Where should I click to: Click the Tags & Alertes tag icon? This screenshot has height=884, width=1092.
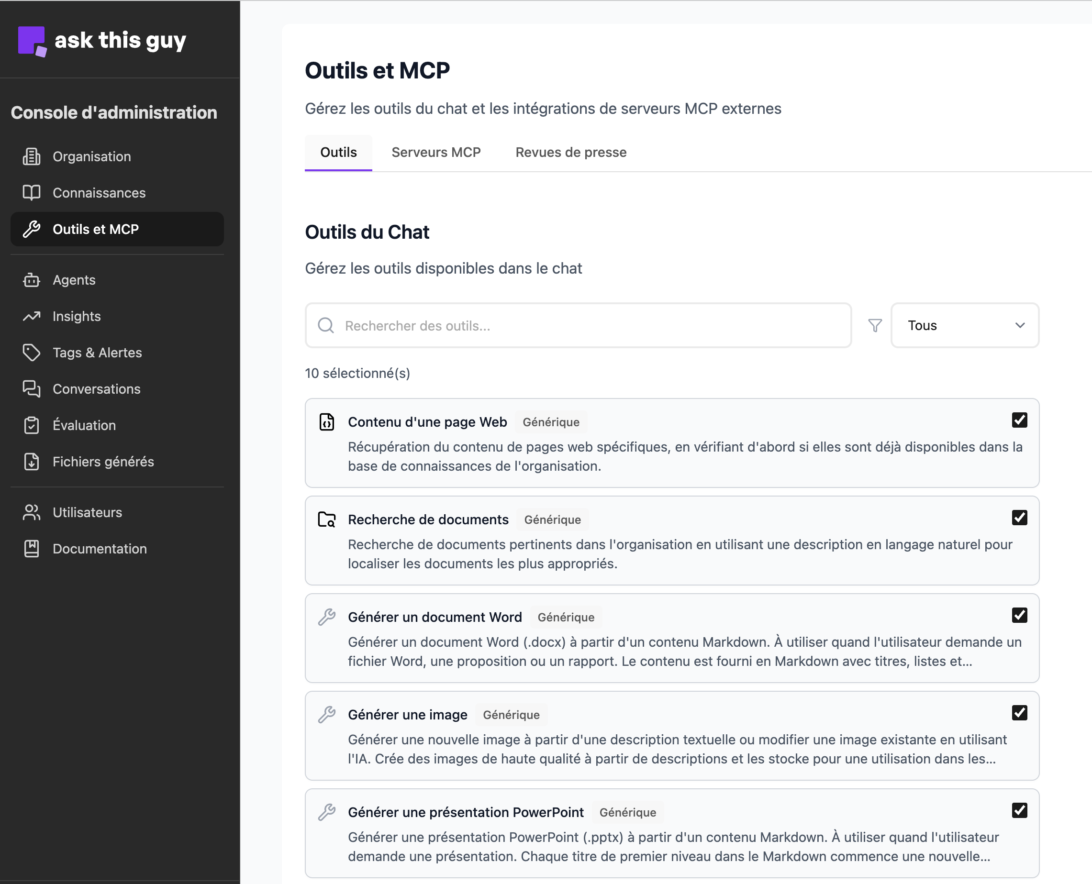pos(32,353)
